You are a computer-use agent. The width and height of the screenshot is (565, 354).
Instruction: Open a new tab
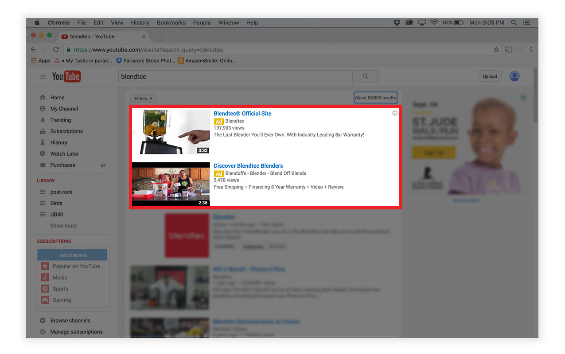click(158, 37)
